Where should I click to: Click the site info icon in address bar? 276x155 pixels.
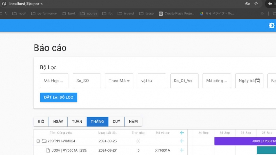(x=4, y=4)
